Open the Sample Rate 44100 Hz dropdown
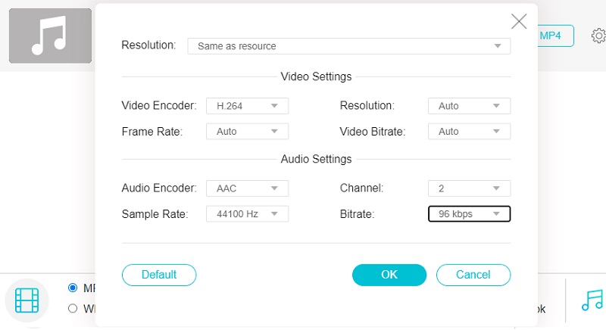The width and height of the screenshot is (606, 330). click(247, 214)
